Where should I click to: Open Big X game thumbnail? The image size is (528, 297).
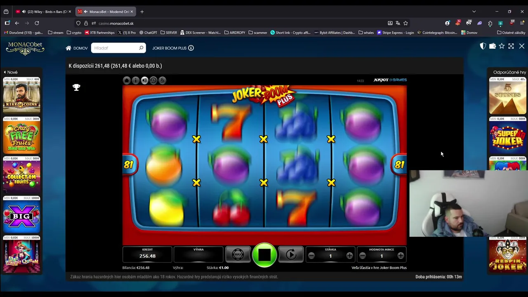point(21,214)
